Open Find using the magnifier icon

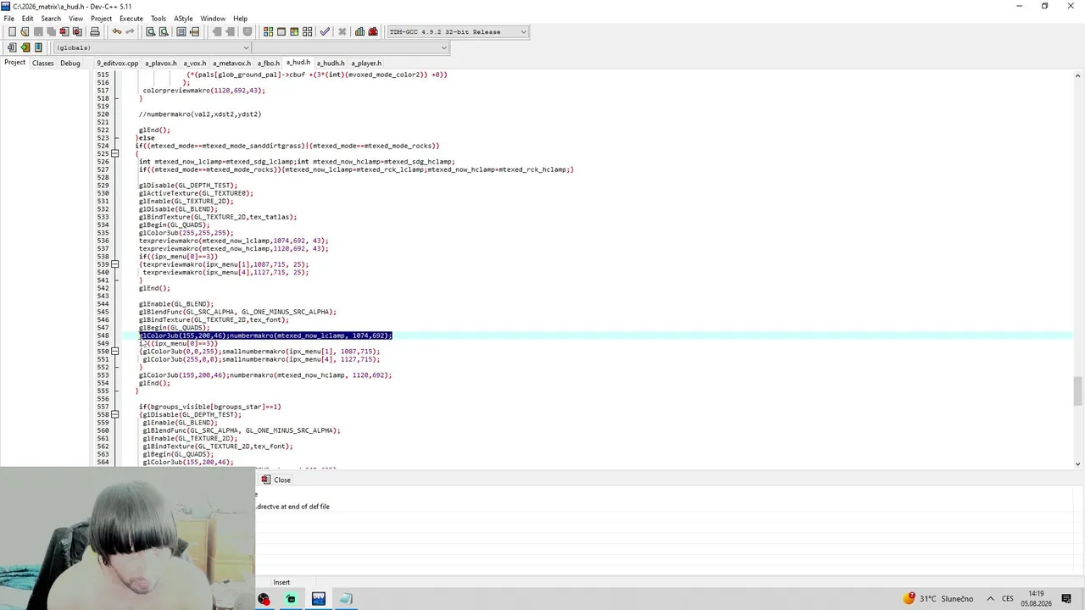tap(151, 32)
